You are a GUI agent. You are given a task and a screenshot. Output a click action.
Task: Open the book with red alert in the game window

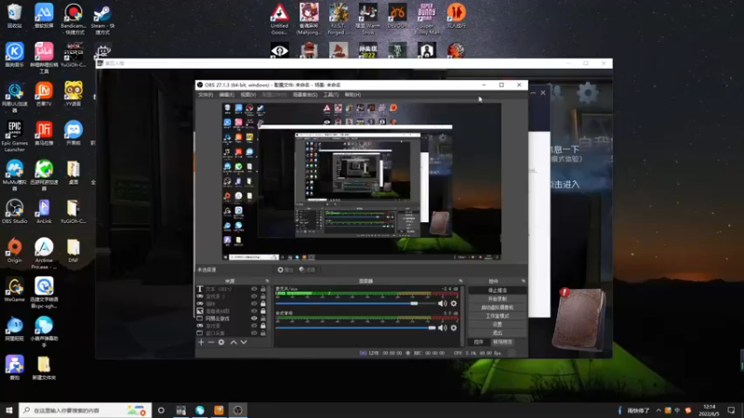tap(579, 319)
